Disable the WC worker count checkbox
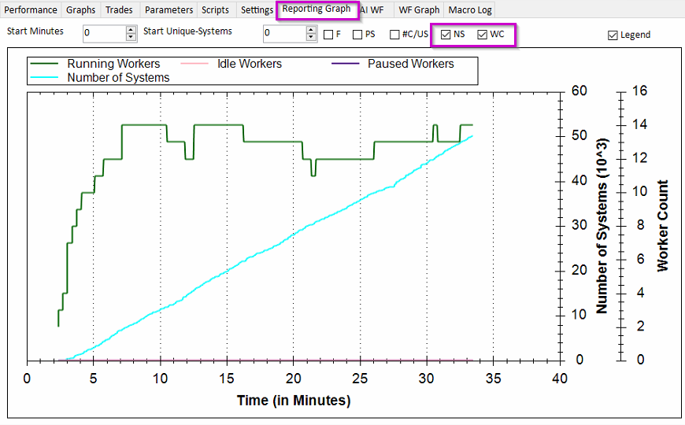This screenshot has width=685, height=425. coord(483,35)
